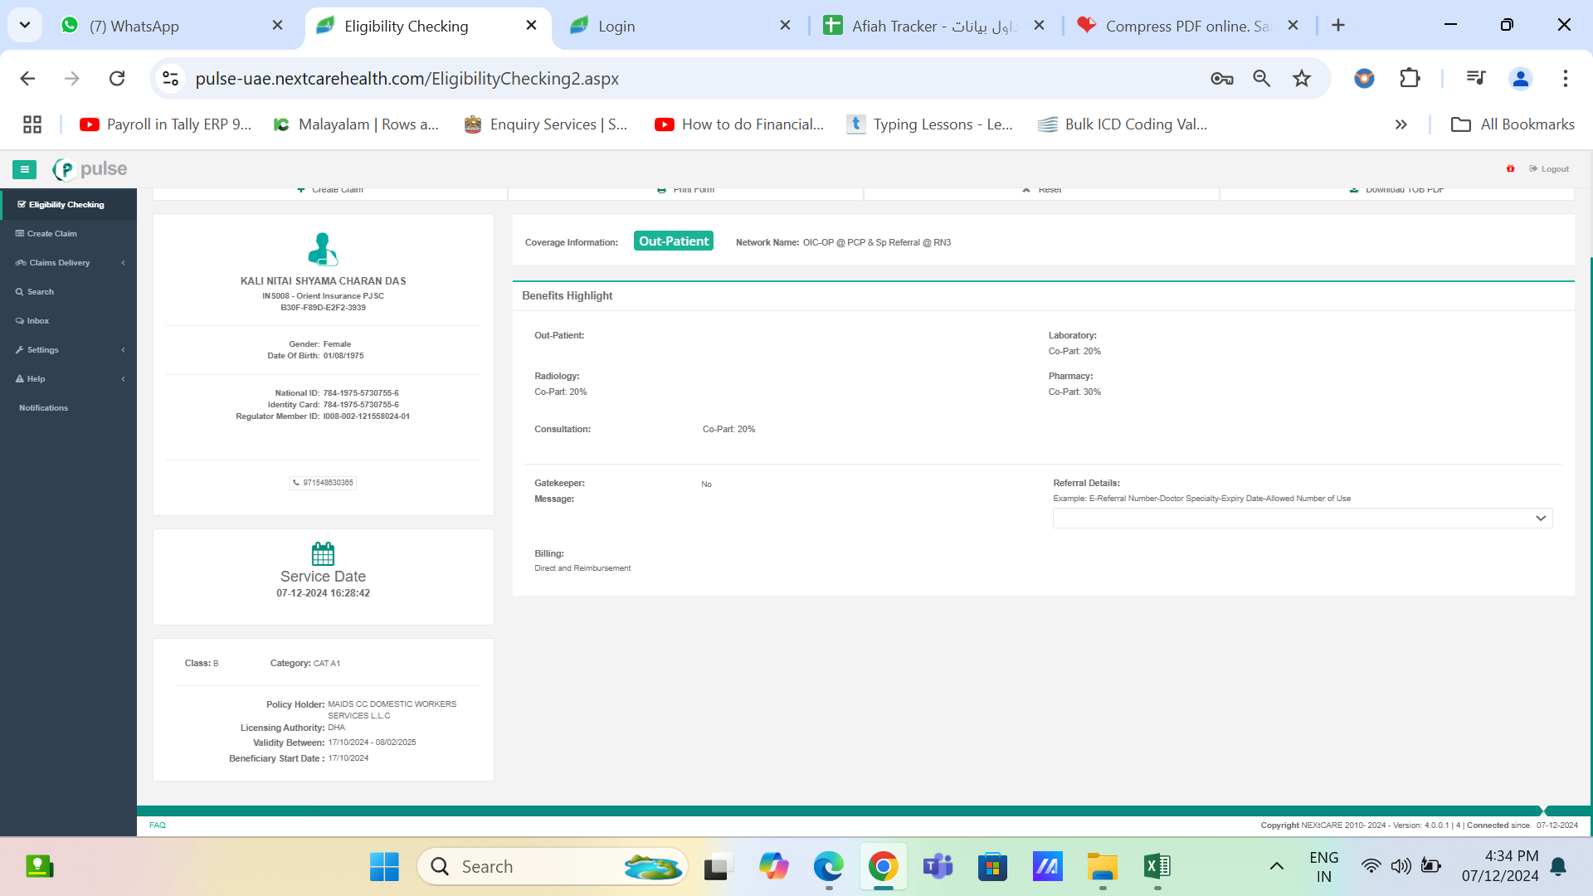Image resolution: width=1593 pixels, height=896 pixels.
Task: Click the red notification icon near Logout
Action: coord(1510,169)
